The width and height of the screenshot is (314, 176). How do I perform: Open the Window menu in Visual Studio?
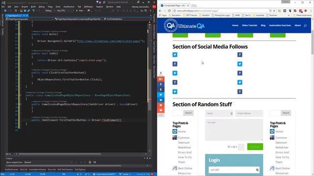(x=109, y=6)
